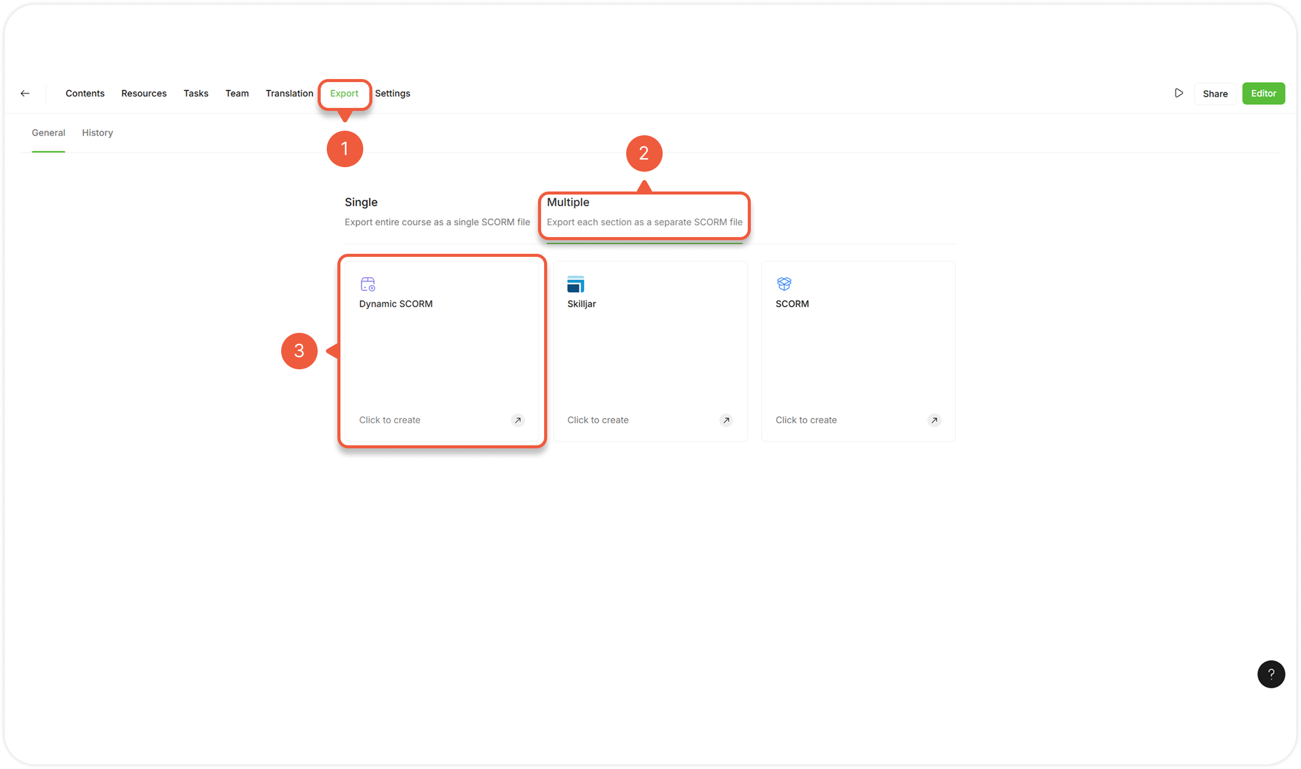Image resolution: width=1301 pixels, height=769 pixels.
Task: Go to the Team tab
Action: click(x=237, y=93)
